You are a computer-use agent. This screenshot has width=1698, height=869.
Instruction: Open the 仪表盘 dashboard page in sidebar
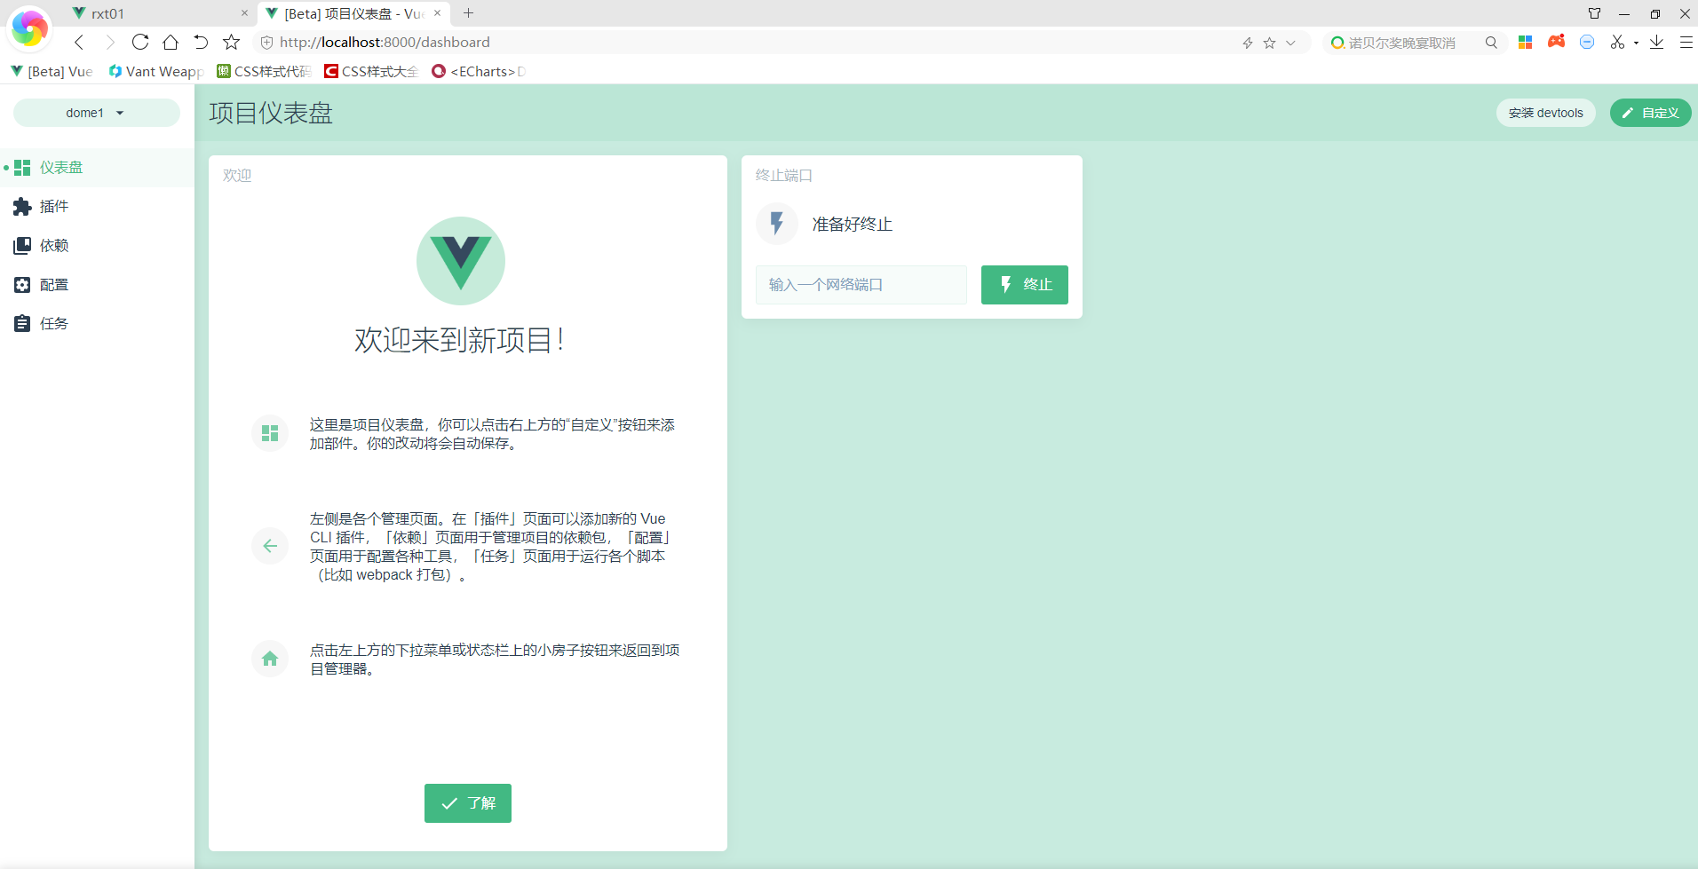click(60, 167)
